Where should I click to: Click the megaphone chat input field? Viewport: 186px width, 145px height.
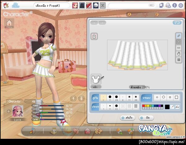click(132, 6)
